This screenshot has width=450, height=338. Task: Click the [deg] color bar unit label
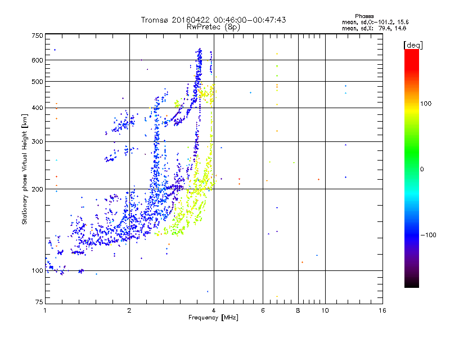[413, 45]
